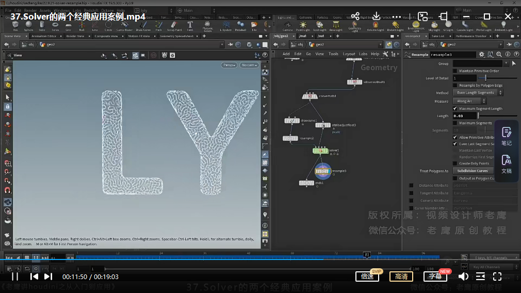The width and height of the screenshot is (521, 293).
Task: Expand the network geo2 path dropdown
Action: point(381,44)
